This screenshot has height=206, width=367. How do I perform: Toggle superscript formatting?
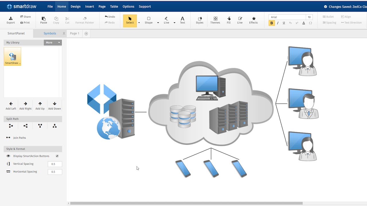pyautogui.click(x=297, y=23)
